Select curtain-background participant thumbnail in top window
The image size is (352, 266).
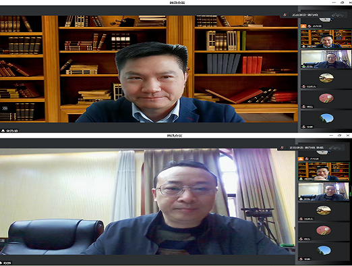[326, 59]
